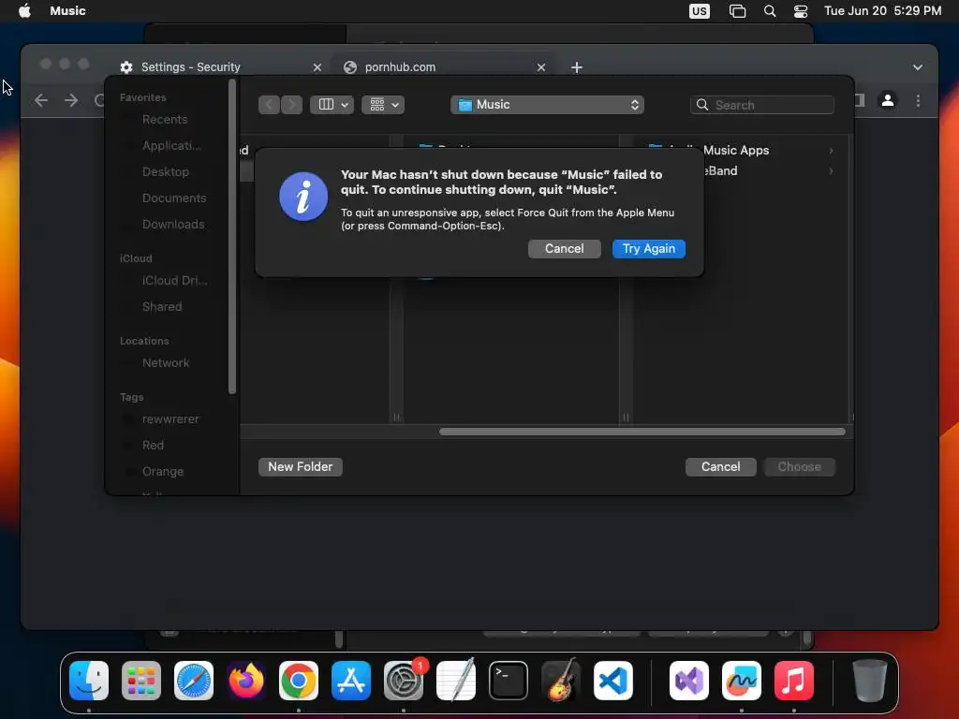Select iCloud Drive in sidebar

click(174, 281)
